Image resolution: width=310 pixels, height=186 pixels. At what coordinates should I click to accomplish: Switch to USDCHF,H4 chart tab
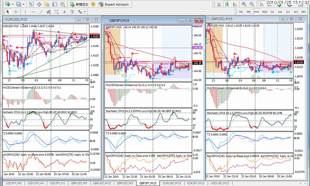pyautogui.click(x=35, y=183)
